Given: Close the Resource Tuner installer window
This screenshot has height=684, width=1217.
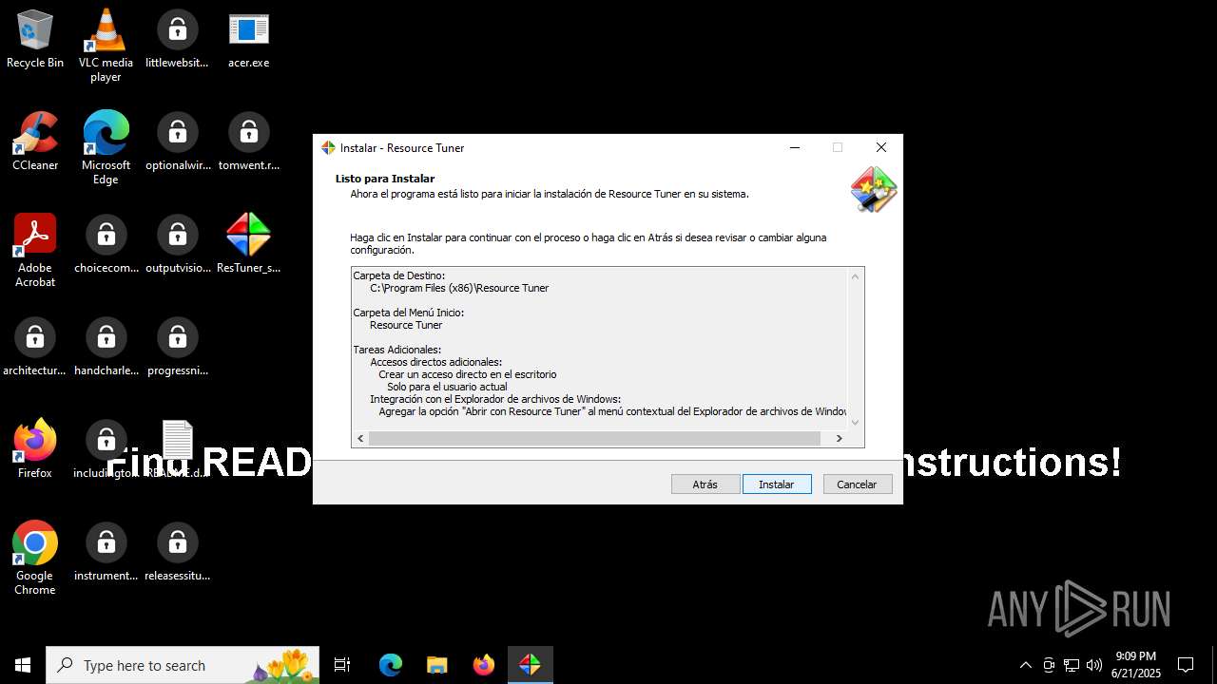Looking at the screenshot, I should tap(881, 147).
